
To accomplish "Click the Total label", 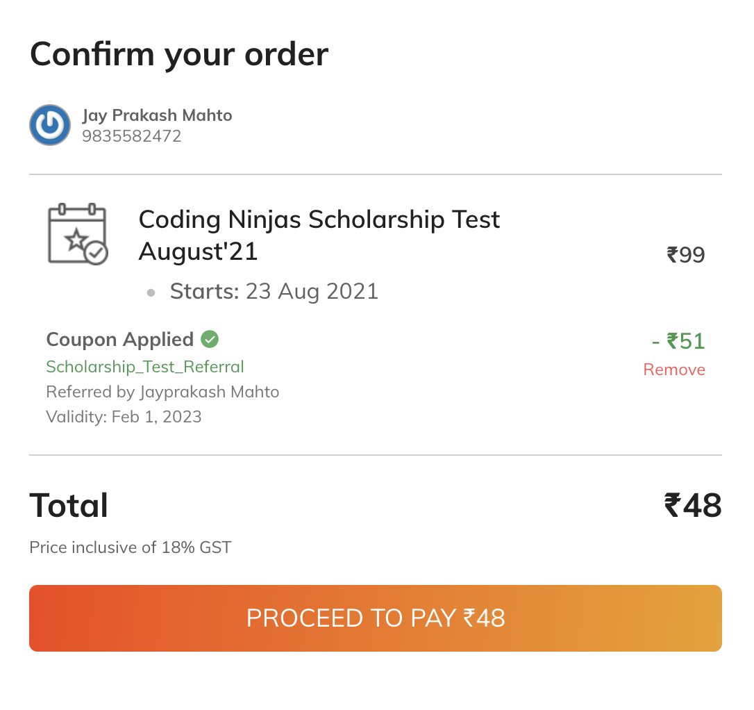I will [x=69, y=505].
